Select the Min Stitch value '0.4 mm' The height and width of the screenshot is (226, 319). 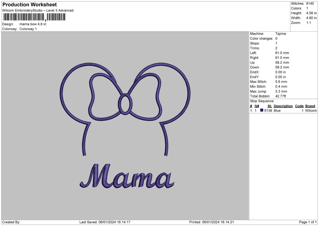pos(281,87)
